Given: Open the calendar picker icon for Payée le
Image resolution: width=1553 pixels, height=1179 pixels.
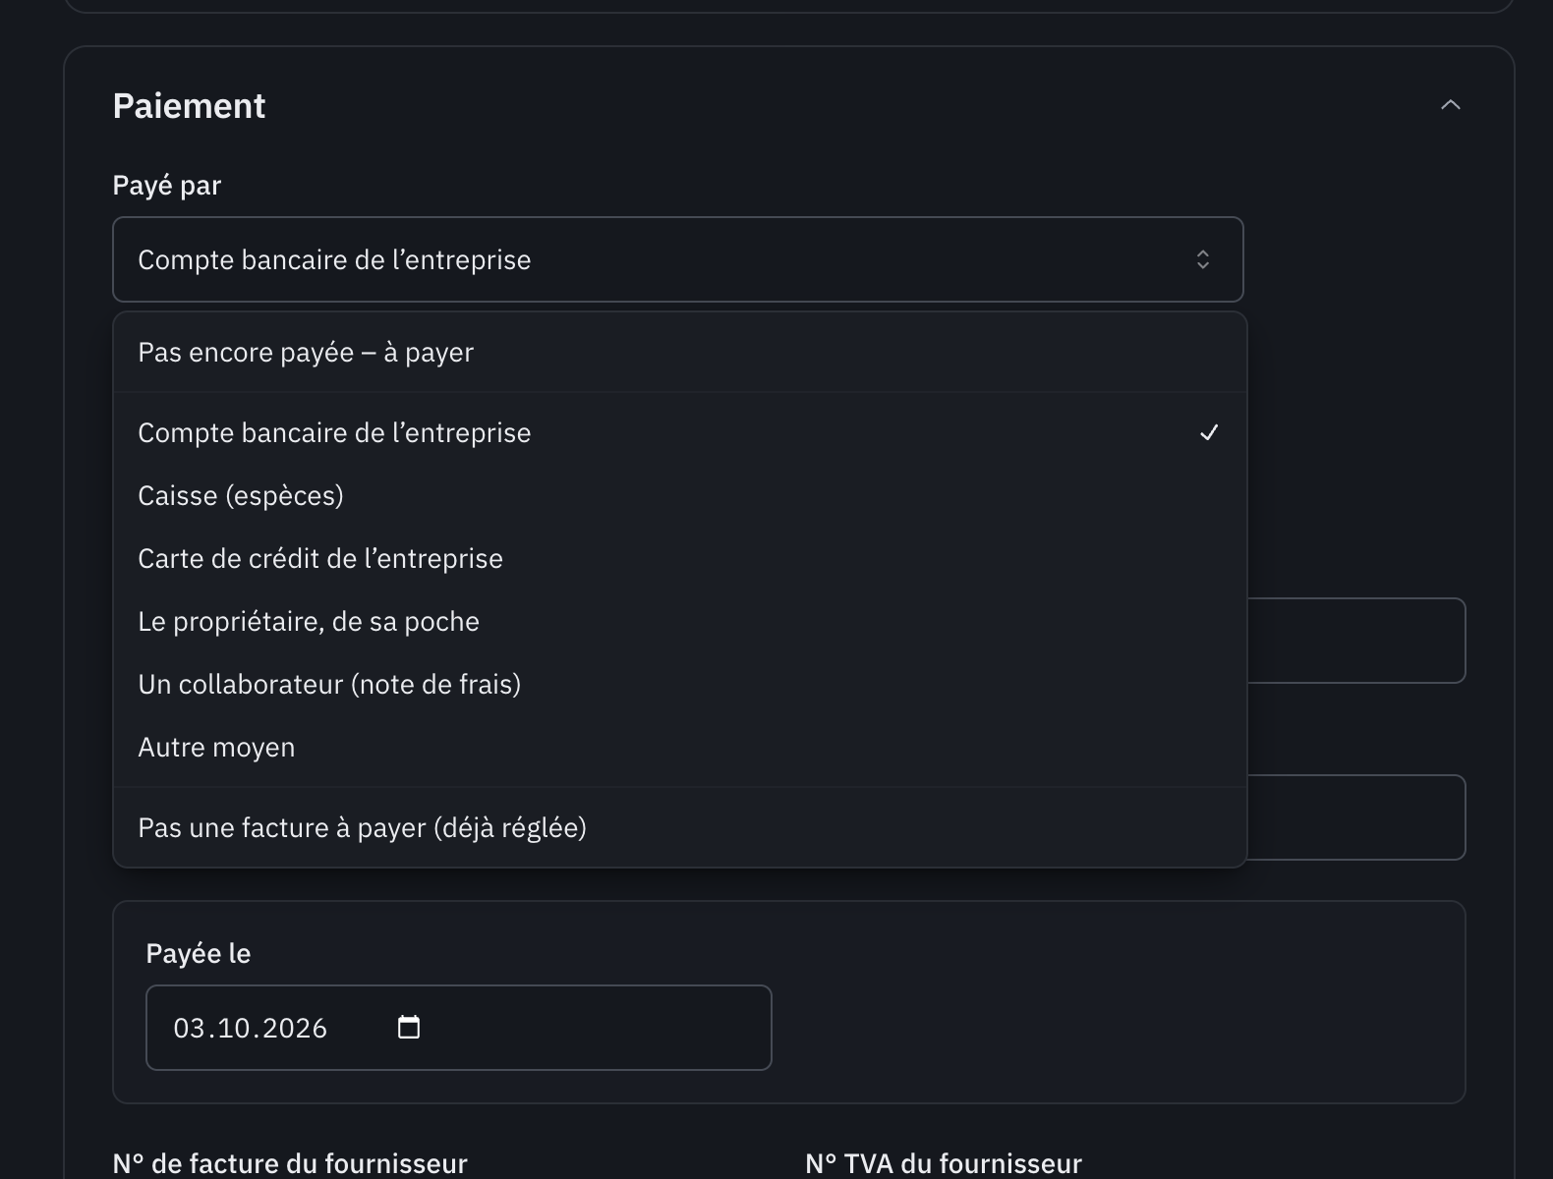Looking at the screenshot, I should click(x=408, y=1028).
